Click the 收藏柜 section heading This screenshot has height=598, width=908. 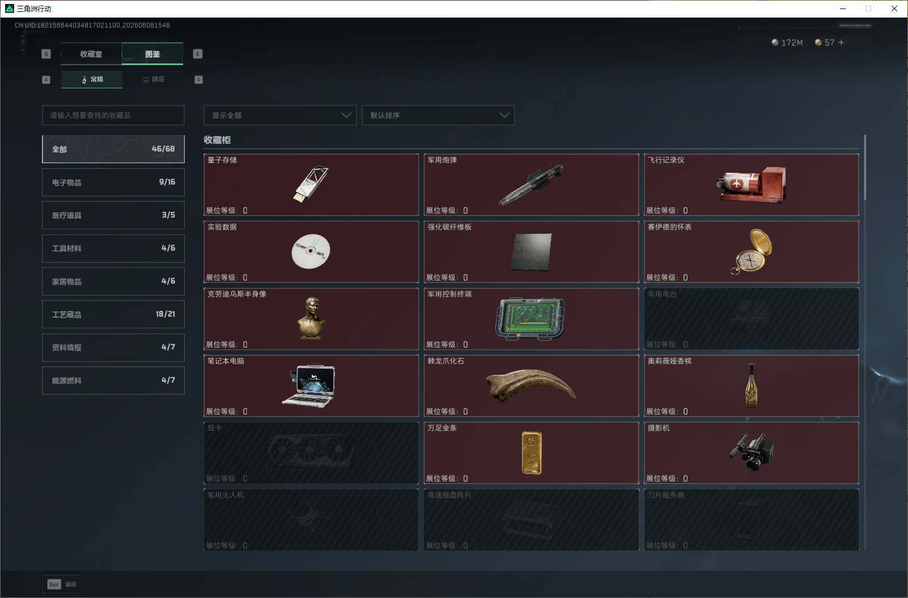pyautogui.click(x=217, y=140)
